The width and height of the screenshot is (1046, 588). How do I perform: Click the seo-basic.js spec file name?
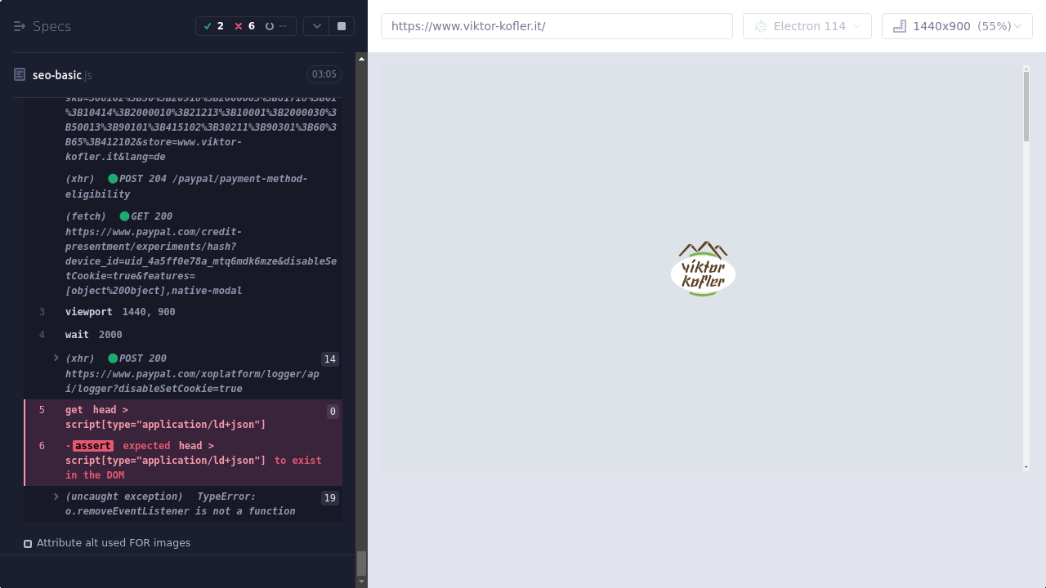pos(57,75)
